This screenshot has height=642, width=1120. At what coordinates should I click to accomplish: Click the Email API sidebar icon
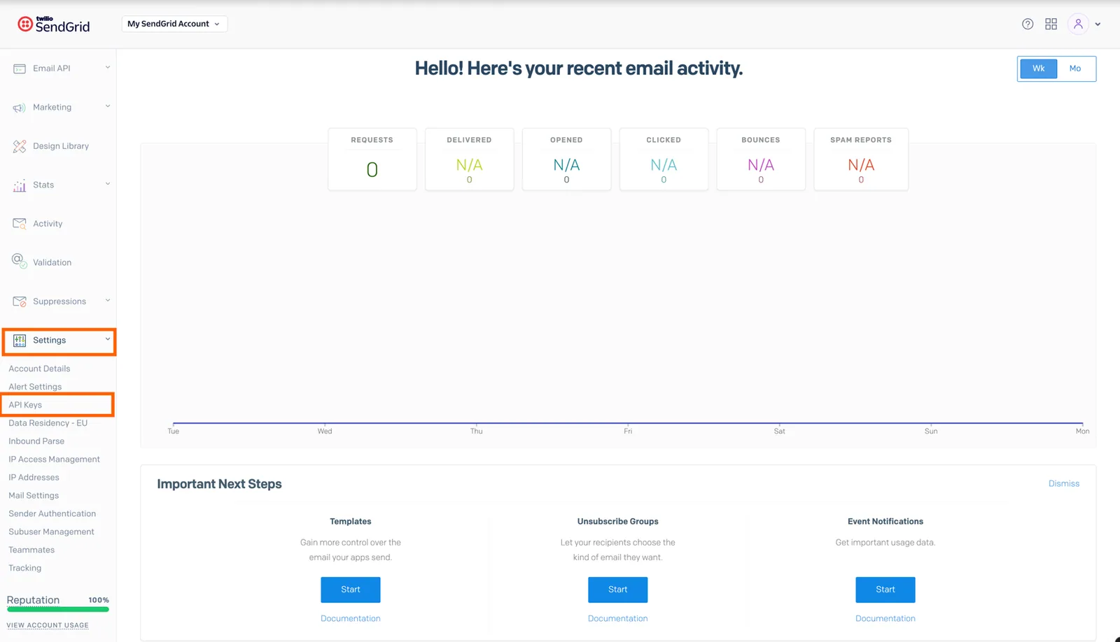pyautogui.click(x=20, y=69)
